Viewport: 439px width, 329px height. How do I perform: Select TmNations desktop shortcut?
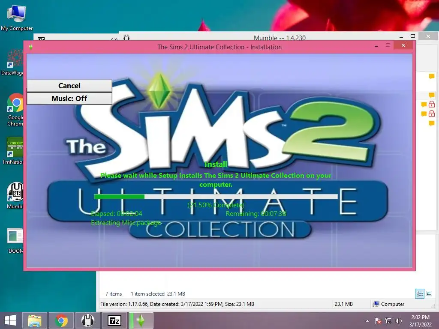13,151
